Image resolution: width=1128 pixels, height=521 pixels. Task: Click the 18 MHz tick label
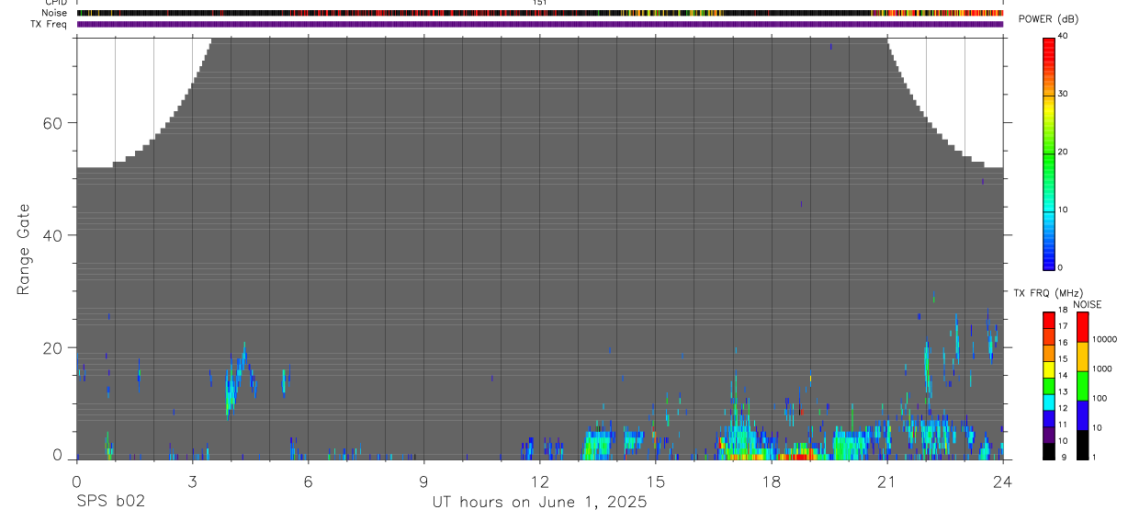1063,311
